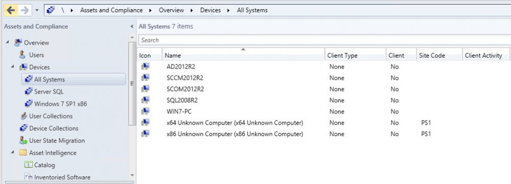511x184 pixels.
Task: Click Devices in the breadcrumb path
Action: point(210,10)
